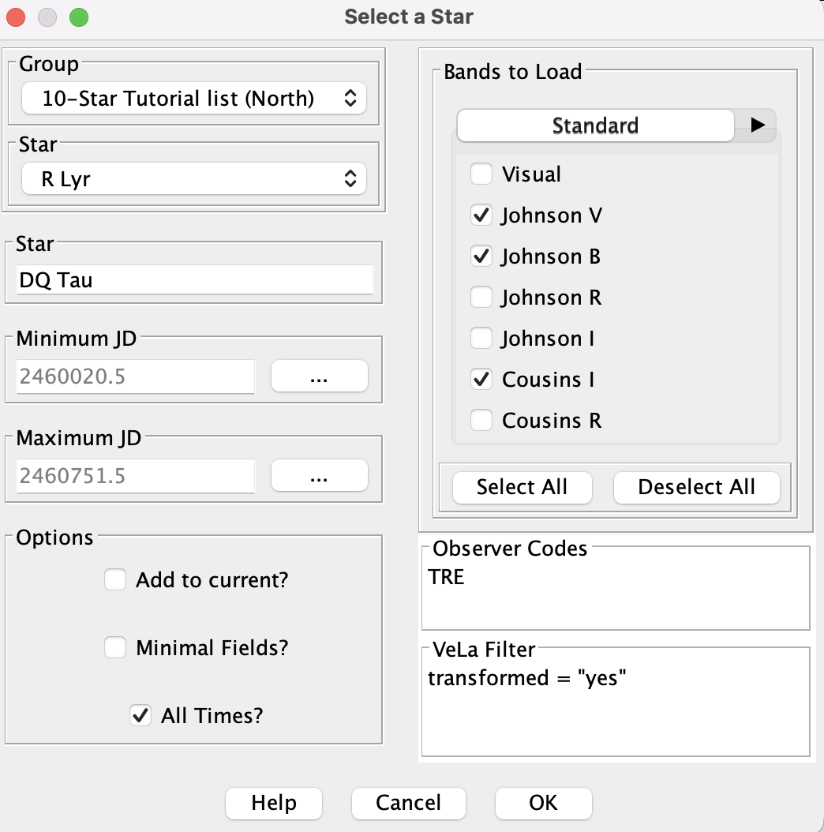This screenshot has width=824, height=832.
Task: Click the OK button
Action: point(543,803)
